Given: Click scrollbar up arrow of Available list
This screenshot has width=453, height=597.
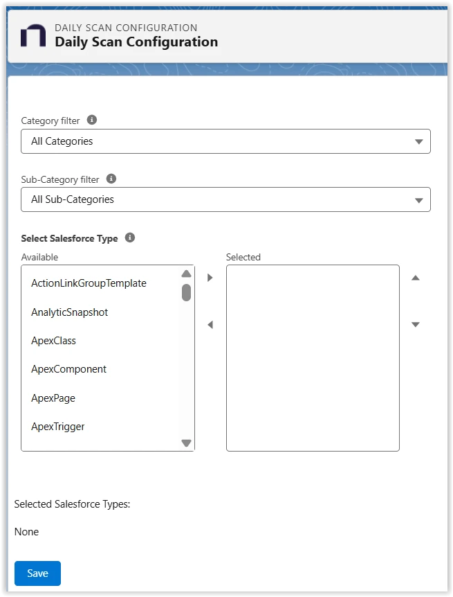Looking at the screenshot, I should point(186,273).
